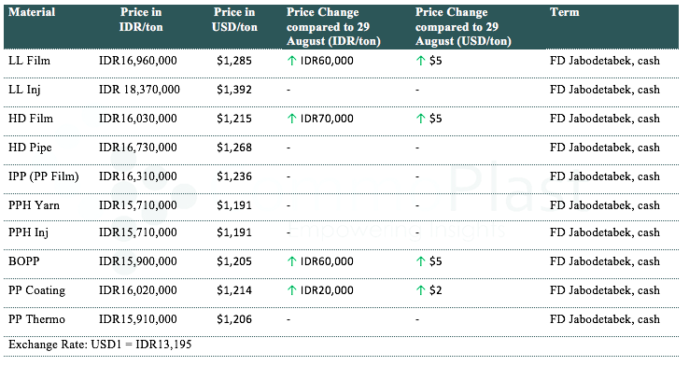This screenshot has width=689, height=366.
Task: Select the Price in USD/ton header
Action: click(x=234, y=20)
